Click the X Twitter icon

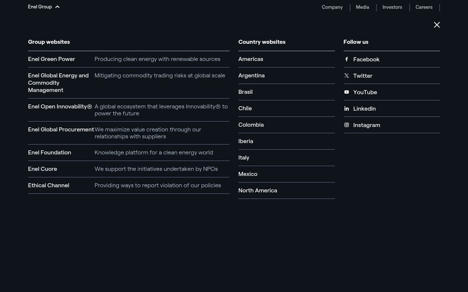[347, 76]
